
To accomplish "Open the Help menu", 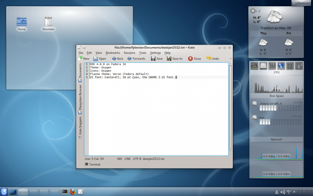I will (167, 53).
